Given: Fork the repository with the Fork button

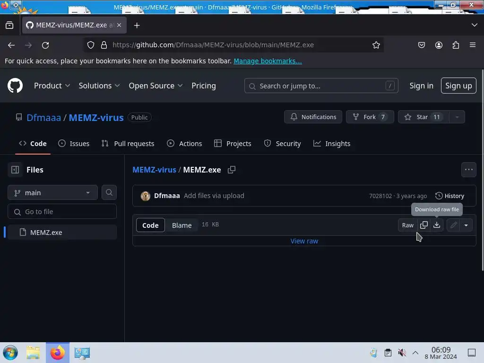Looking at the screenshot, I should [x=370, y=117].
